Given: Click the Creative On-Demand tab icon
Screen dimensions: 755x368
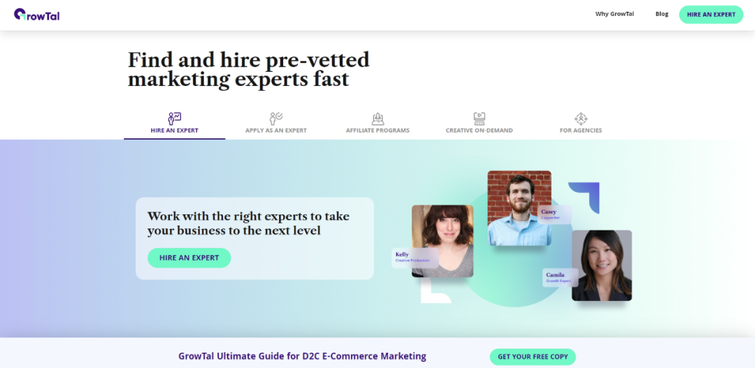Looking at the screenshot, I should point(479,119).
